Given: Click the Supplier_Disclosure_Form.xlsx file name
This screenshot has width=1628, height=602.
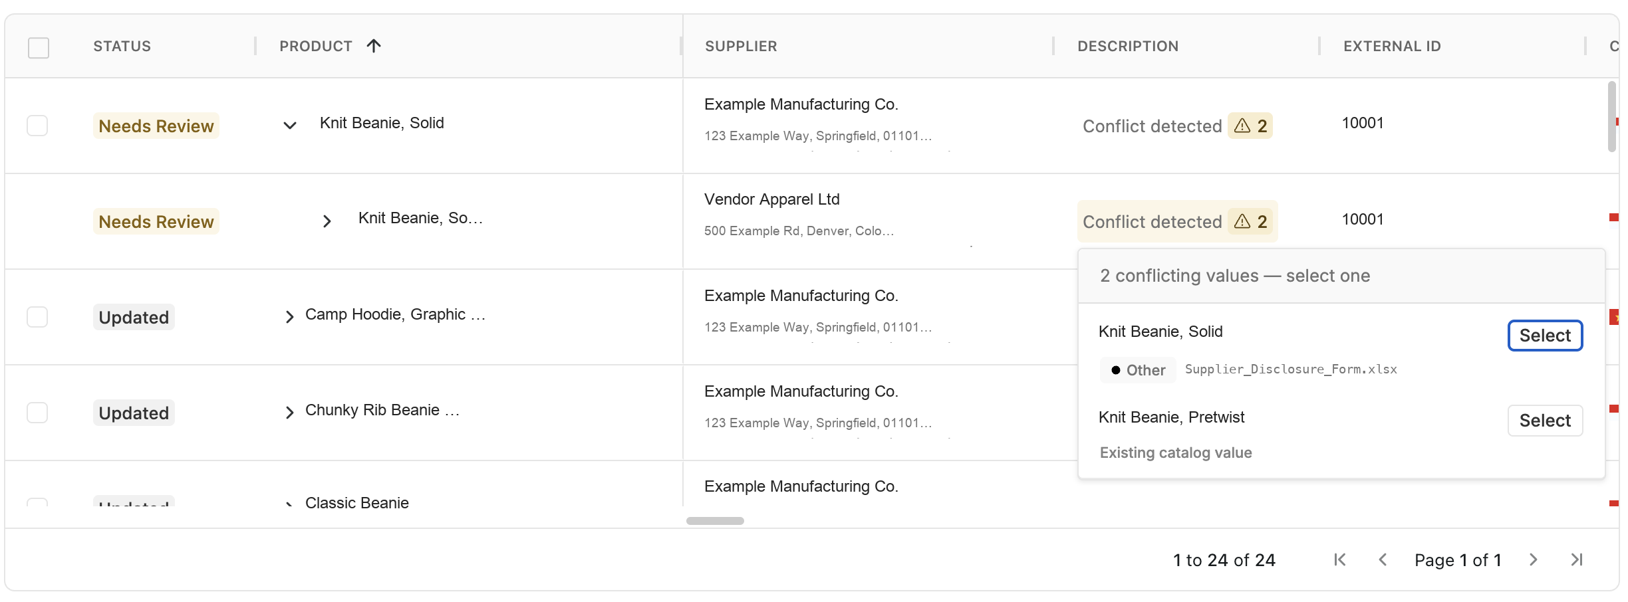Looking at the screenshot, I should tap(1291, 369).
